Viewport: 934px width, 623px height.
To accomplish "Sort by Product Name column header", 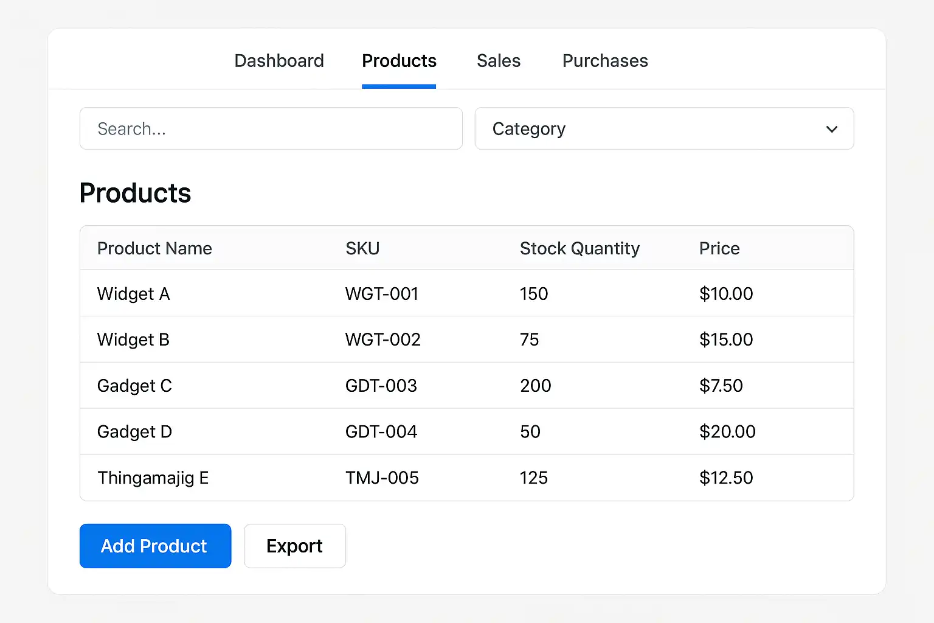I will tap(154, 248).
